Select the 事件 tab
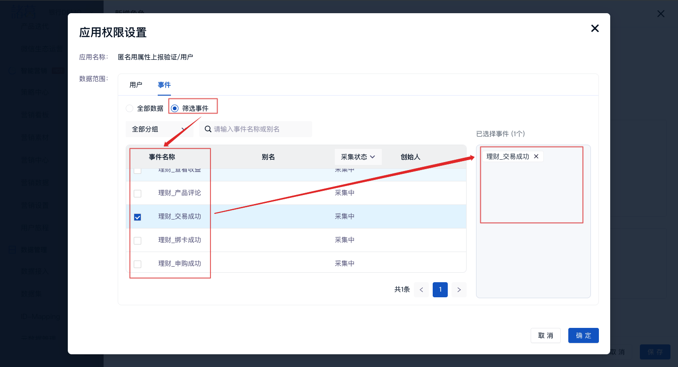Image resolution: width=678 pixels, height=367 pixels. 164,85
